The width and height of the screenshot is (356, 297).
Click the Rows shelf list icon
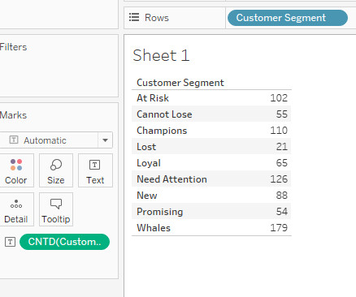[134, 17]
